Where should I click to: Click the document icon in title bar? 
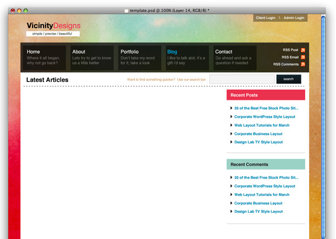(x=126, y=11)
